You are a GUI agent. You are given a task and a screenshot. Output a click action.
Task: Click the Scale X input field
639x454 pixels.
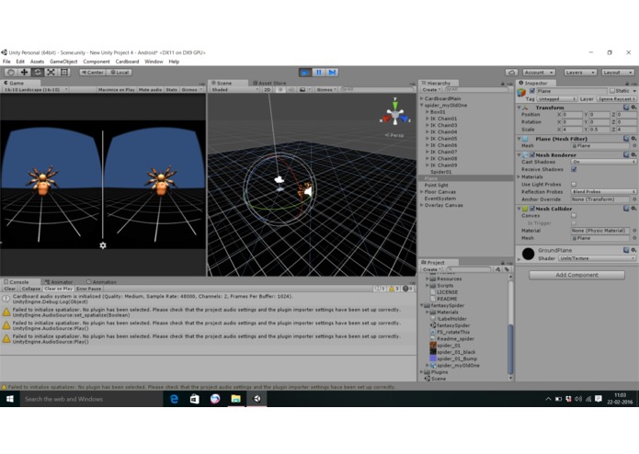(572, 130)
